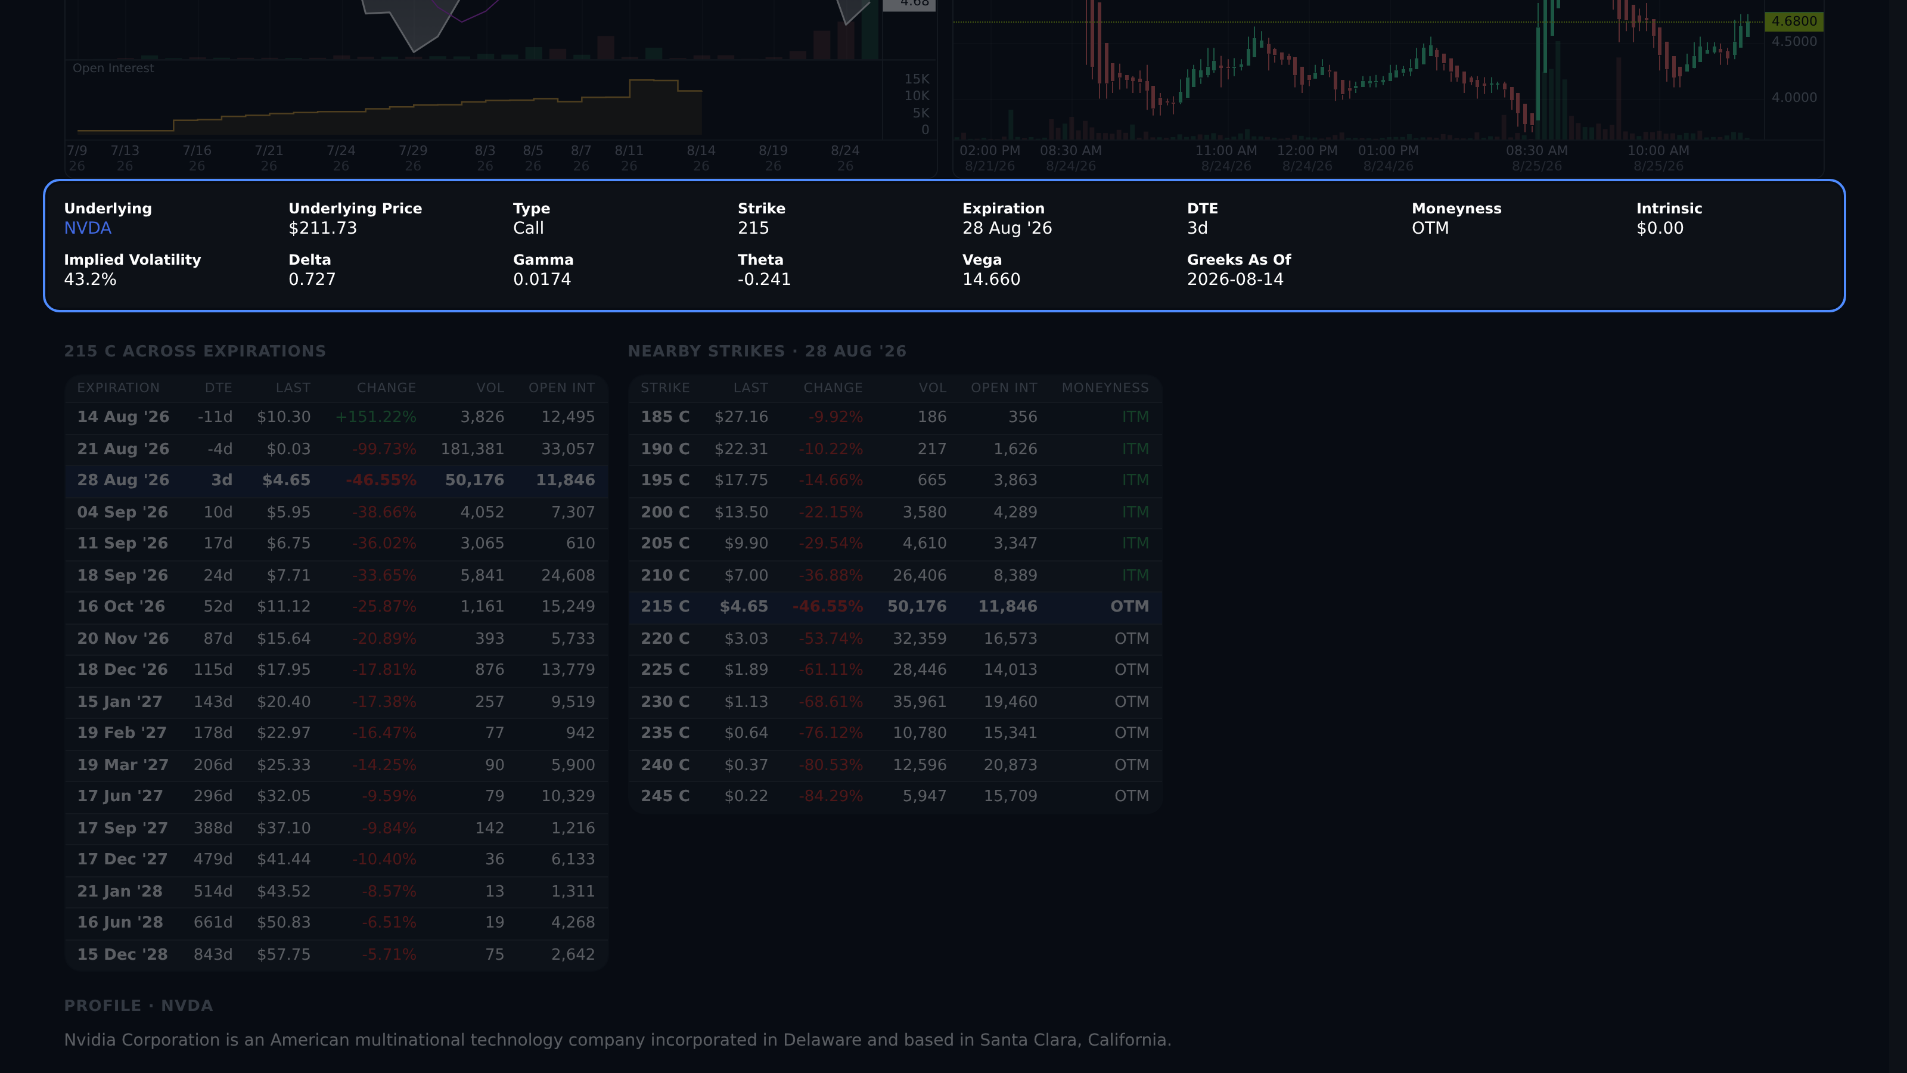The image size is (1907, 1073).
Task: Click the Implied Volatility 43.2% value
Action: 91,279
